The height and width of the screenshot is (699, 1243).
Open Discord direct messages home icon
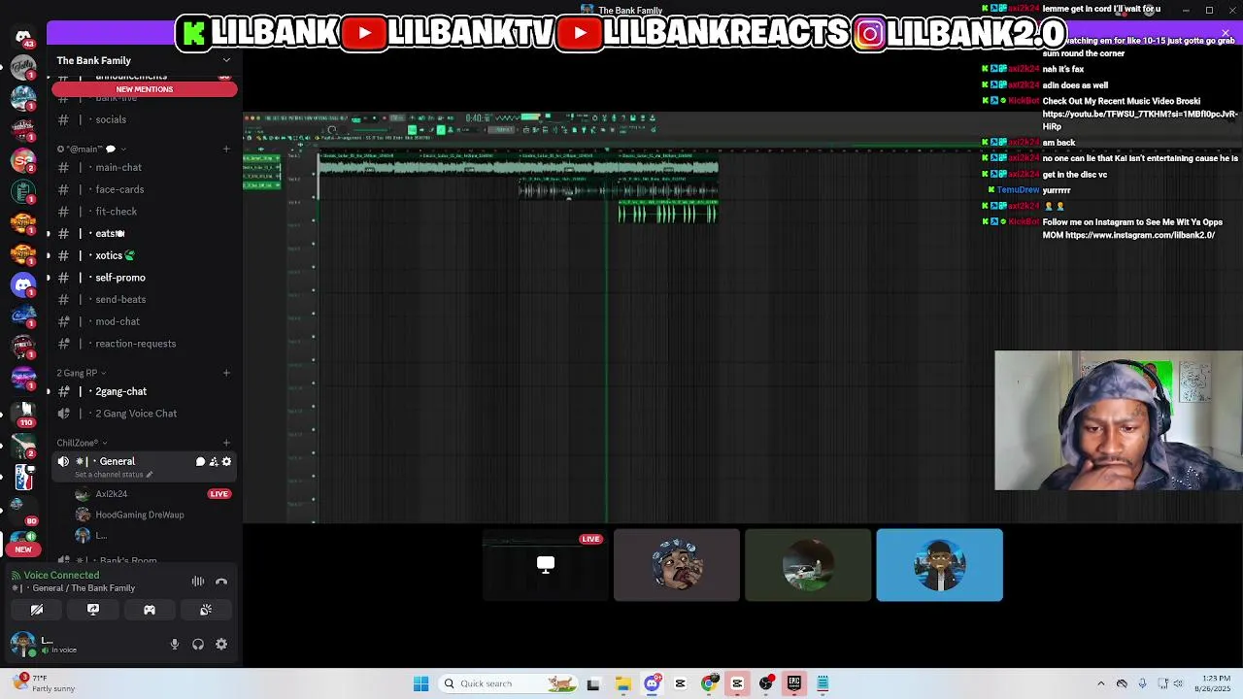coord(23,37)
